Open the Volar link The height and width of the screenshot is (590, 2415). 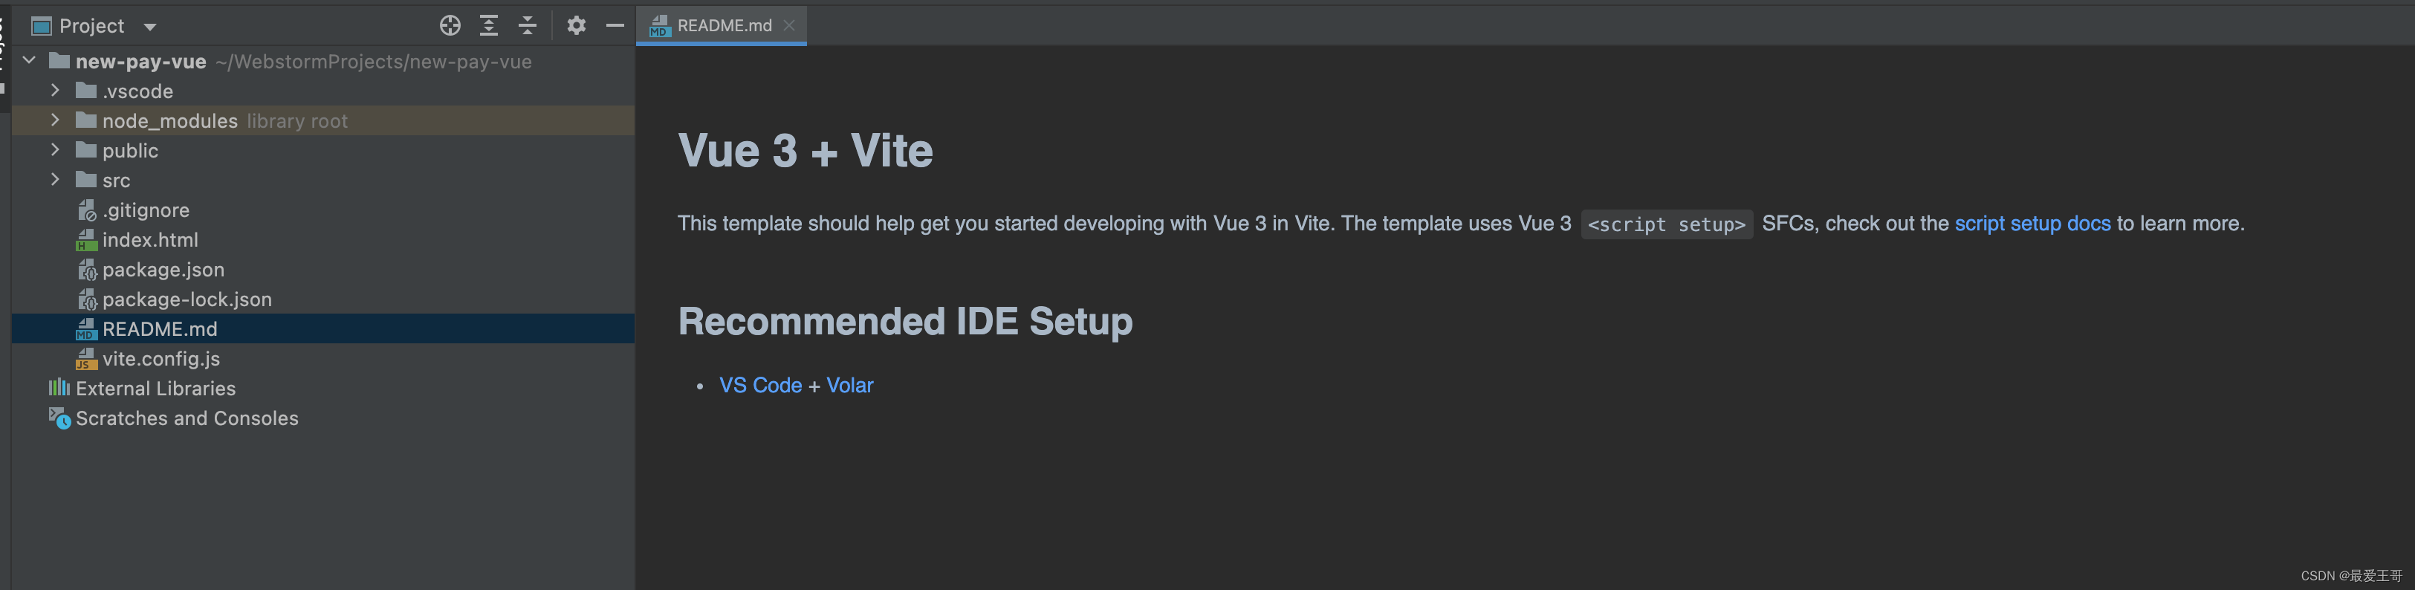(849, 386)
